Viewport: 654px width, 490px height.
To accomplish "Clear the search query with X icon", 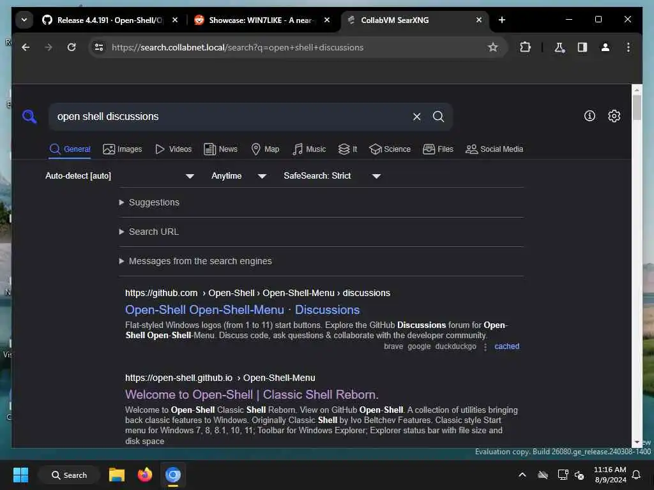I will coord(416,117).
